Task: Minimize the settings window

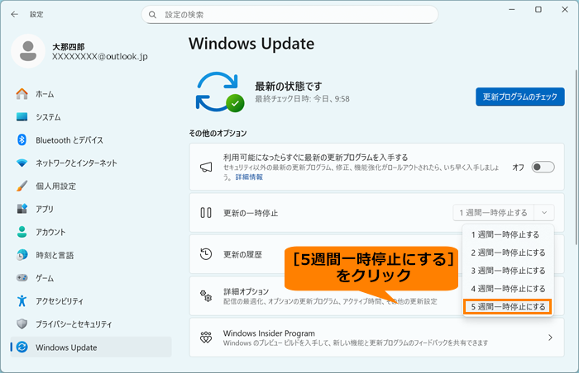Action: [512, 10]
